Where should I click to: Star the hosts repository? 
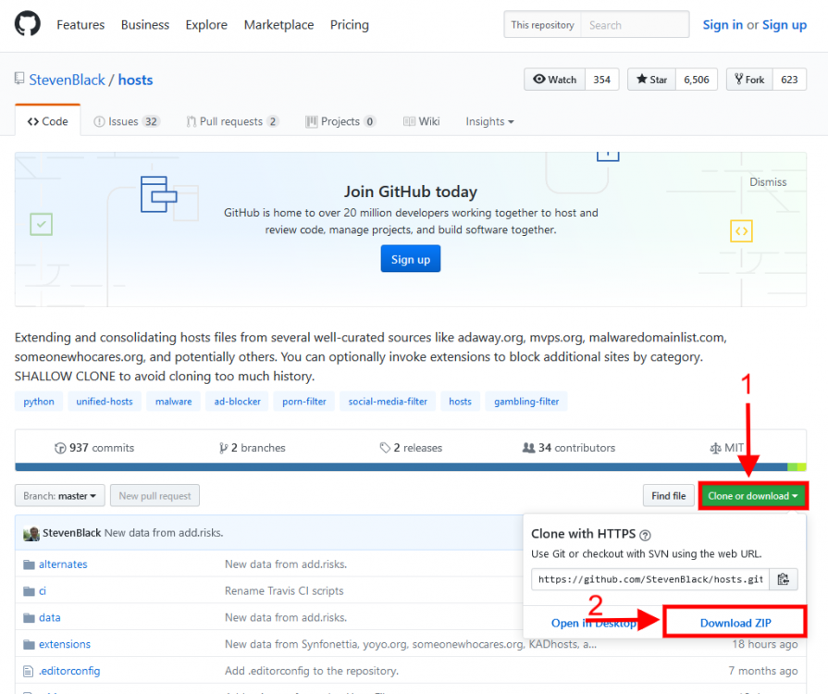[651, 80]
